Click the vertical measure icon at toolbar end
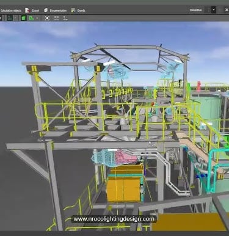 point(65,18)
